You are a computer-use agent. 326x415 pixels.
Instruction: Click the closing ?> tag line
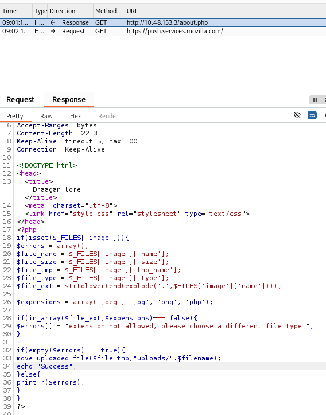[21, 406]
